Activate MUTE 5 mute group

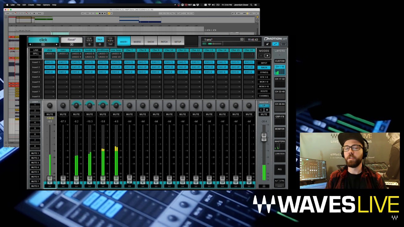pos(35,172)
